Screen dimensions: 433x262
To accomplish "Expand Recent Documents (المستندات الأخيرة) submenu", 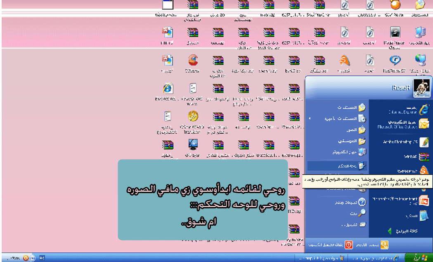I will pos(343,118).
